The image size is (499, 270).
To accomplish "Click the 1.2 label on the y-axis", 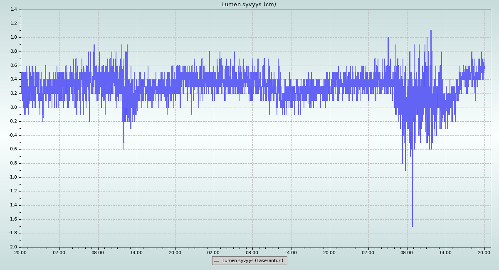I will (x=14, y=24).
